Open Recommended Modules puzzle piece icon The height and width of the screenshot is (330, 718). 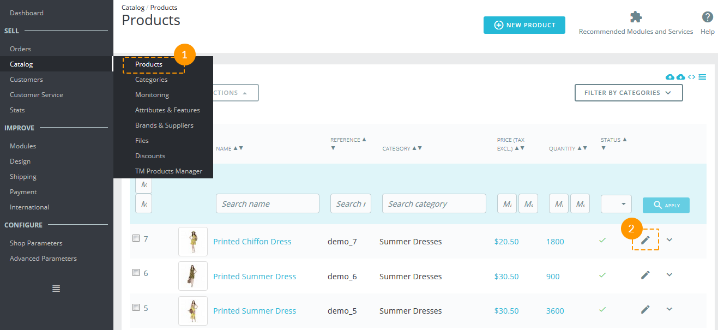(636, 17)
